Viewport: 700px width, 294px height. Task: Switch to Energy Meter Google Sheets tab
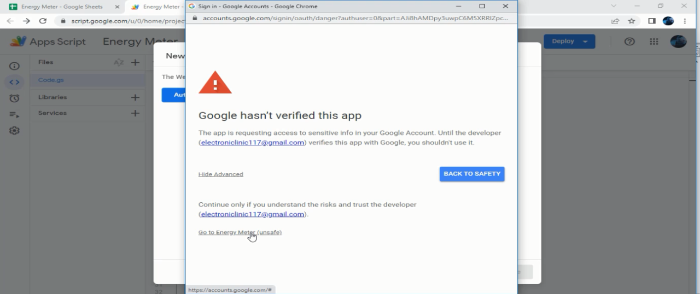click(x=63, y=7)
